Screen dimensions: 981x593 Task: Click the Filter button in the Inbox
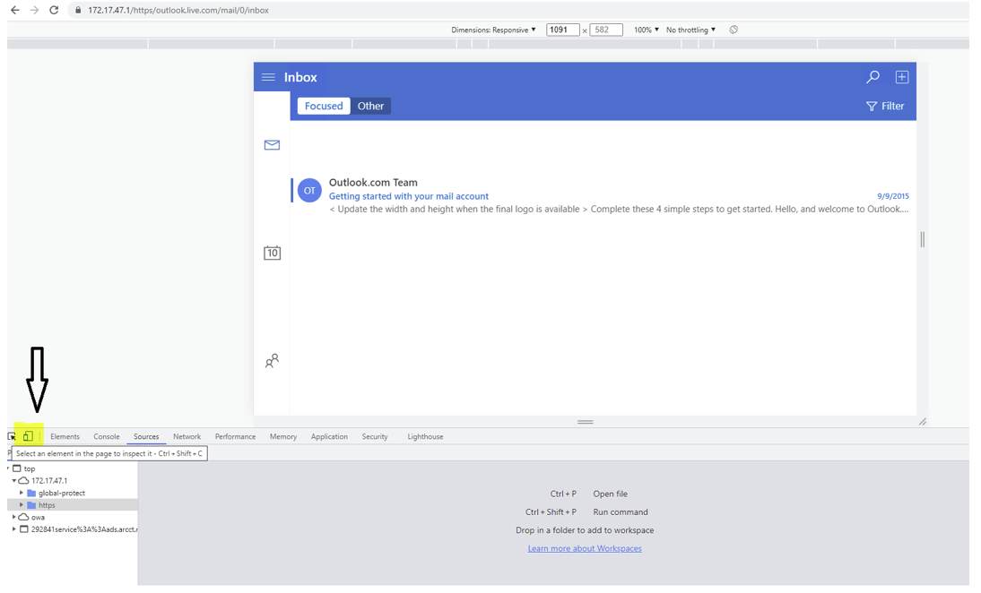(885, 106)
